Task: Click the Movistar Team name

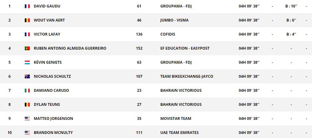Action: (176, 119)
